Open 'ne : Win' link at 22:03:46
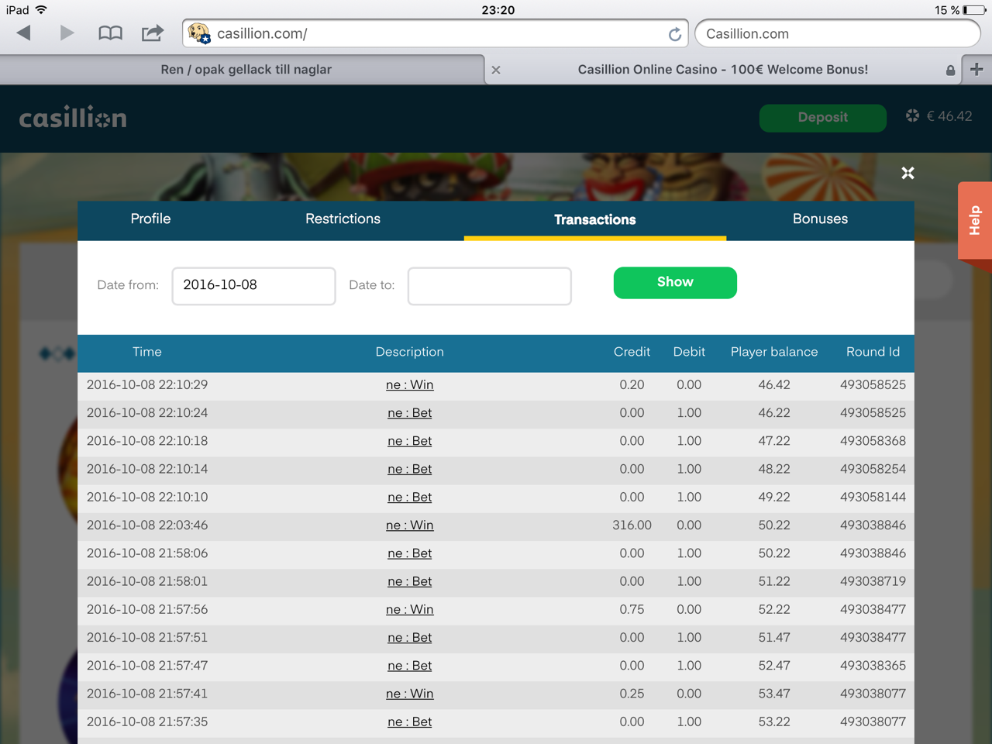This screenshot has height=744, width=992. tap(410, 525)
